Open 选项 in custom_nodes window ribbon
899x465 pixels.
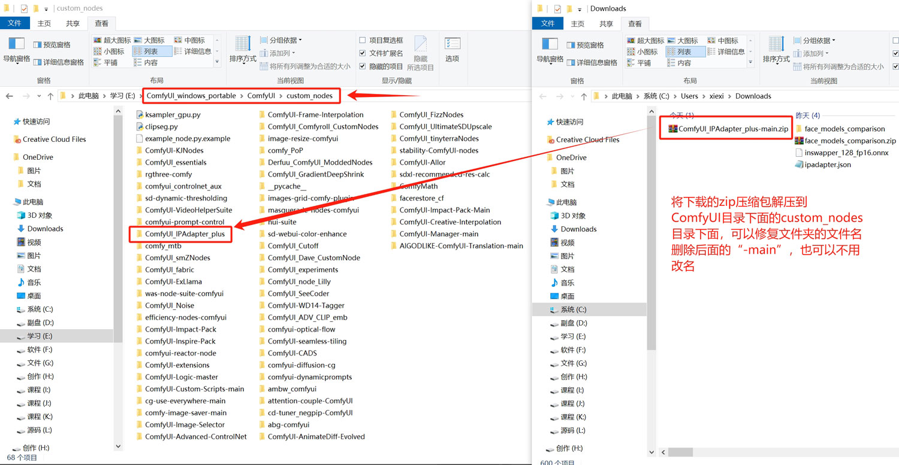coord(452,50)
